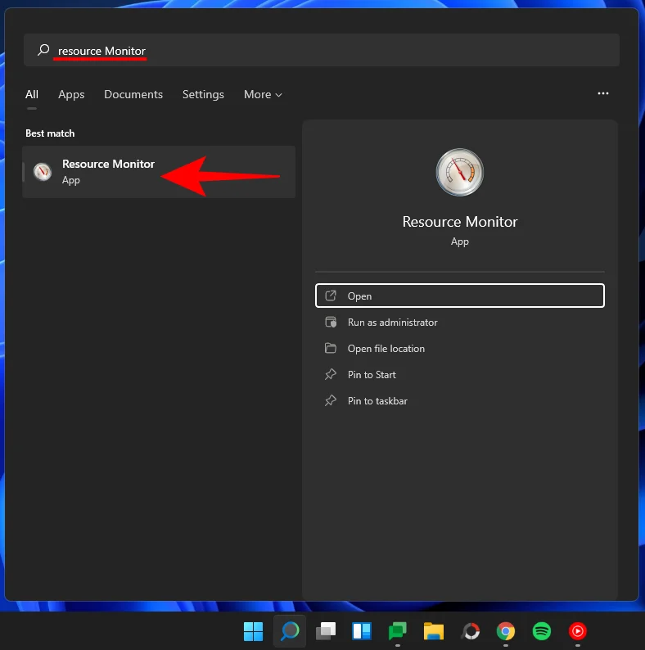Click the search box containing 'resource Monitor'

point(327,51)
